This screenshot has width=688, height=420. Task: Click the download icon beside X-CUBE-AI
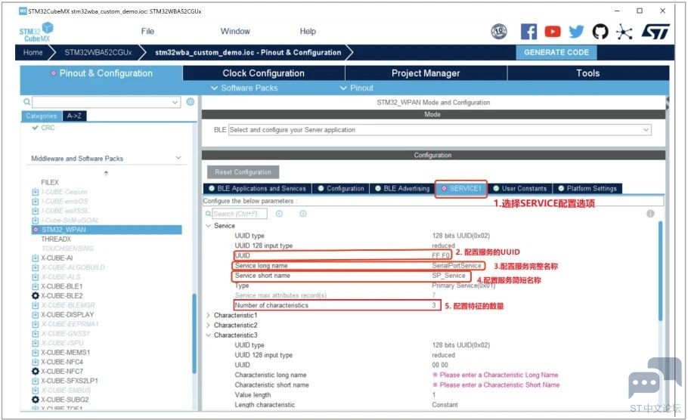click(35, 258)
